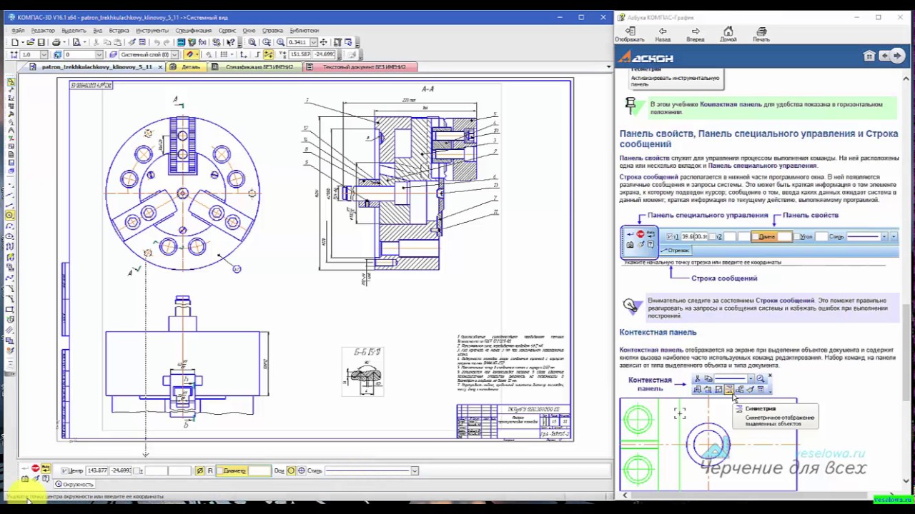Select diameter input mode symbol button
The height and width of the screenshot is (514, 915).
(199, 470)
